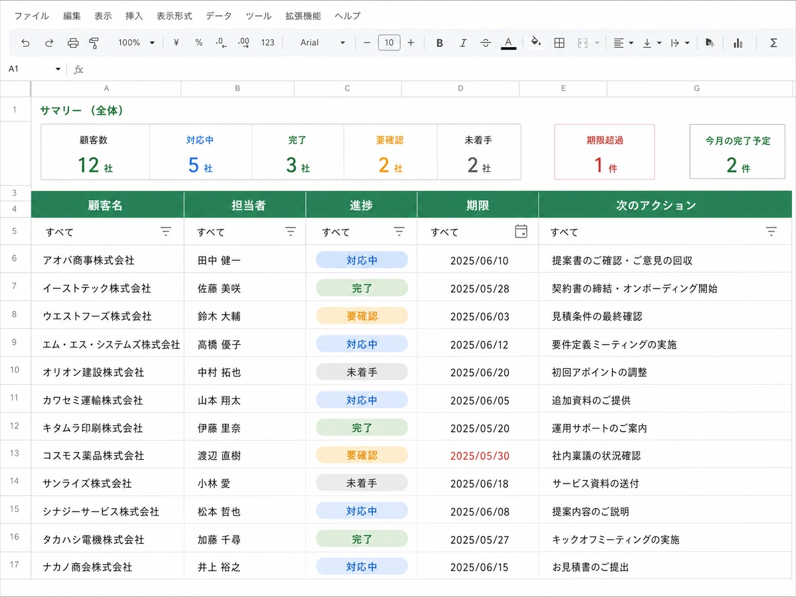796x597 pixels.
Task: Open the 拡張機能 menu
Action: tap(303, 15)
